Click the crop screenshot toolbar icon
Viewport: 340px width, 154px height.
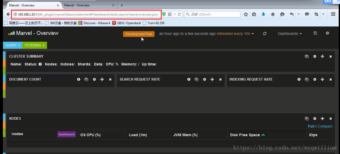[x=316, y=14]
